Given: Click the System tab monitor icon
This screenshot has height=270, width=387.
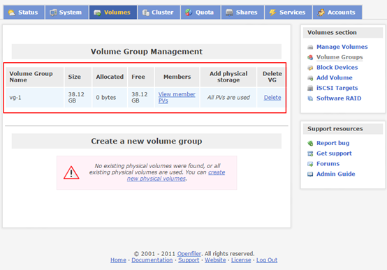Looking at the screenshot, I should point(53,13).
